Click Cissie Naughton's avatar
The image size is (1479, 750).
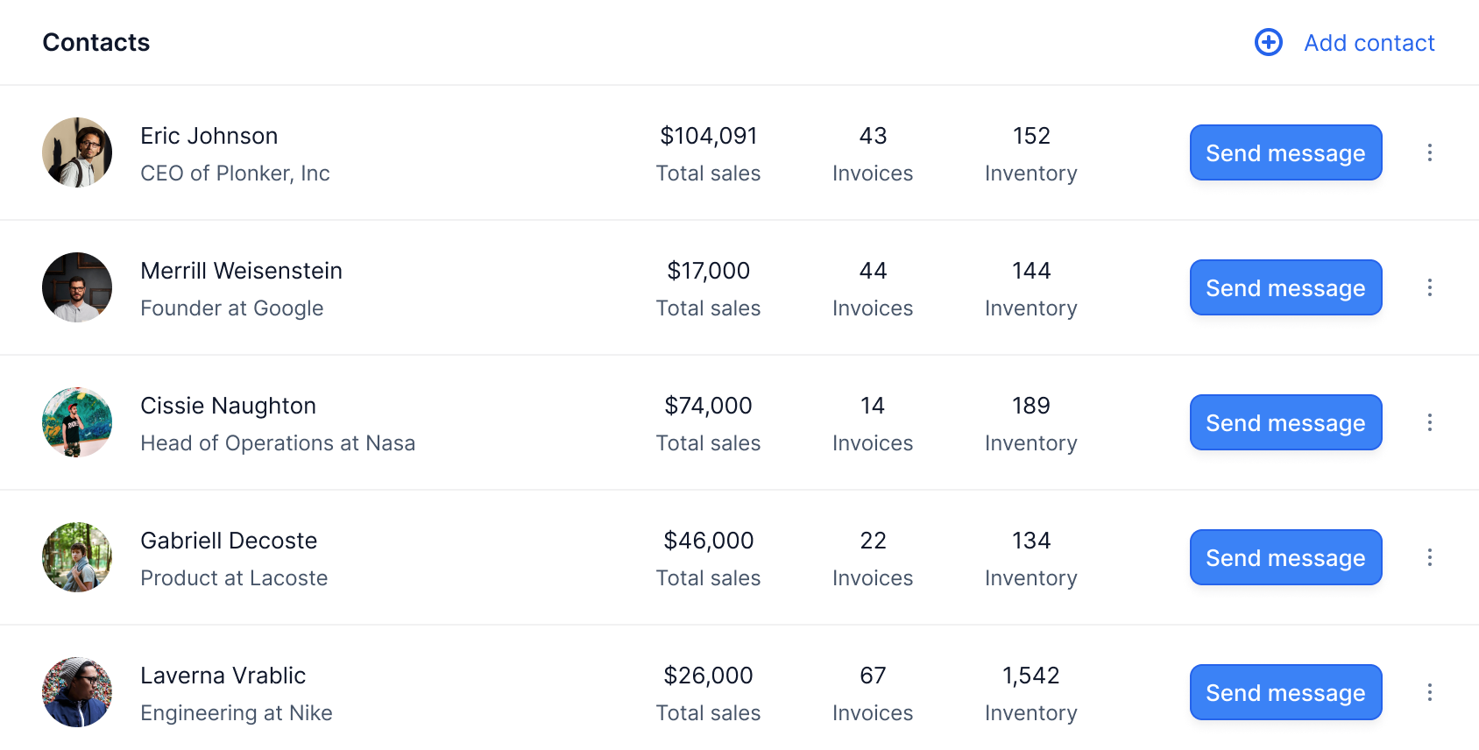[x=77, y=422]
